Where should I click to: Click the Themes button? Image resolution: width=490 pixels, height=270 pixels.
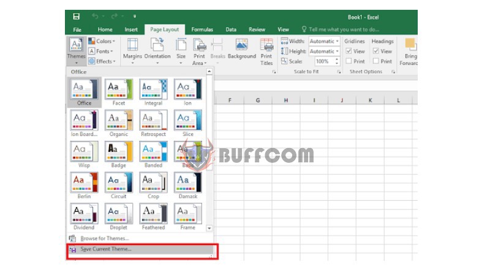click(76, 51)
